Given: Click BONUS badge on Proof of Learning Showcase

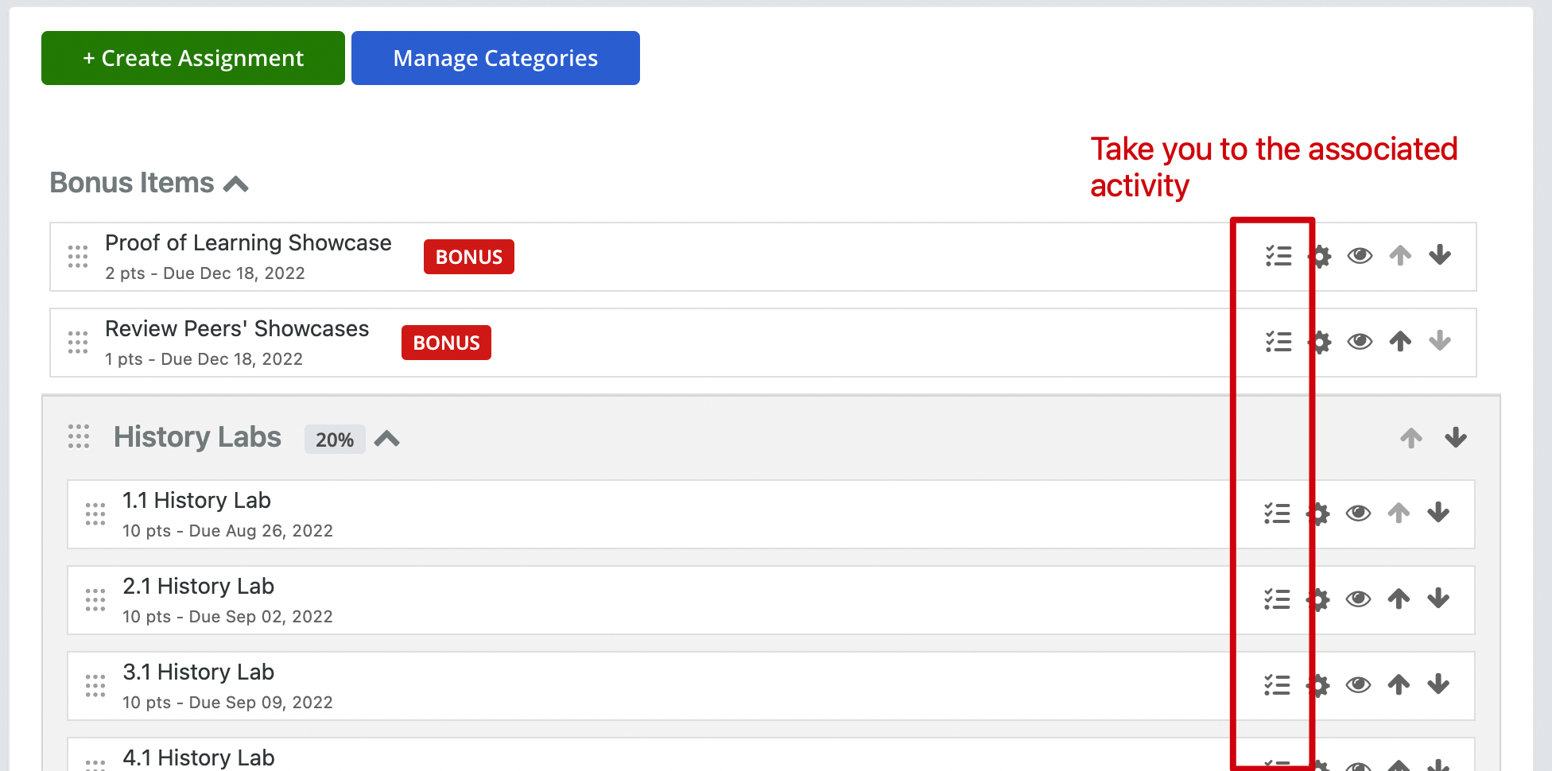Looking at the screenshot, I should click(x=469, y=257).
